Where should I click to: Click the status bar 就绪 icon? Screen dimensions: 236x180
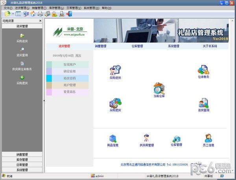[4, 176]
